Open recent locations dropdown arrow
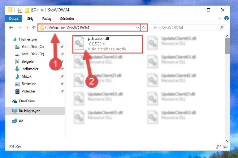238x158 pixels. tap(27, 28)
